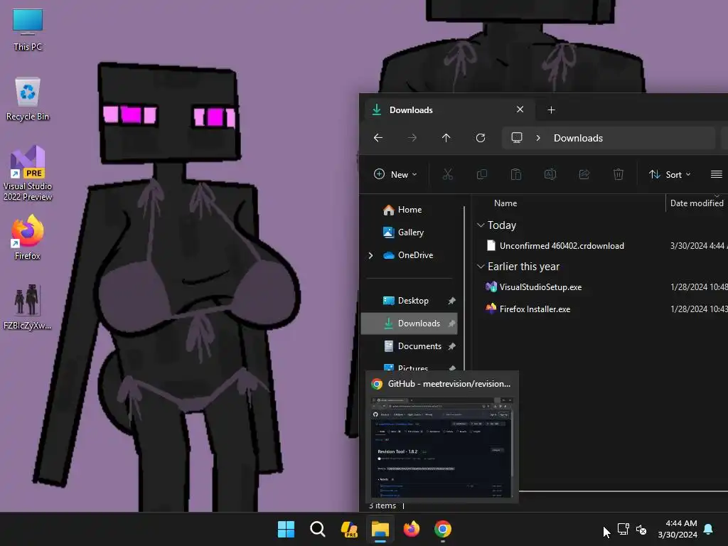Add a new File Explorer tab
This screenshot has height=546, width=728.
[551, 110]
